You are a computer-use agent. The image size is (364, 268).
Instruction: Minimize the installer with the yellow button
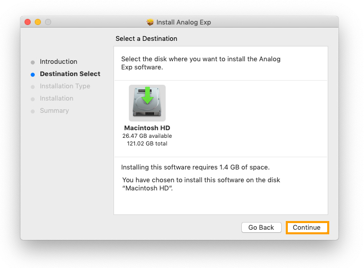[38, 22]
